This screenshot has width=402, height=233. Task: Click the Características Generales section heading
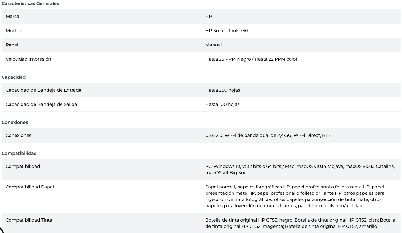(30, 3)
